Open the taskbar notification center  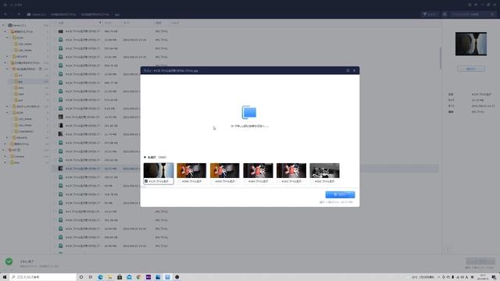click(x=494, y=277)
